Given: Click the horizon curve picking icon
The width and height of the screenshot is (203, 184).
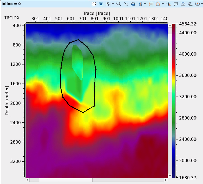Looking at the screenshot, I should click(158, 4).
